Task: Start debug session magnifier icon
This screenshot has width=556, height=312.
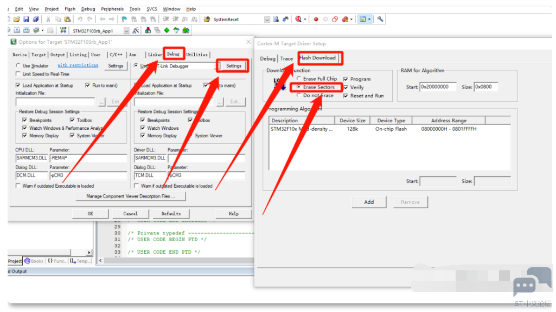Action: pos(298,19)
